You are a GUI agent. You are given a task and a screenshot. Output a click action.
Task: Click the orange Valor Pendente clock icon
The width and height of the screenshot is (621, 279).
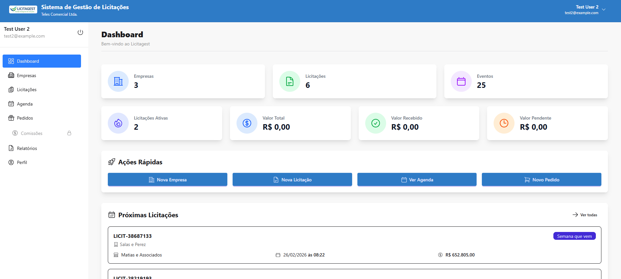pos(504,123)
